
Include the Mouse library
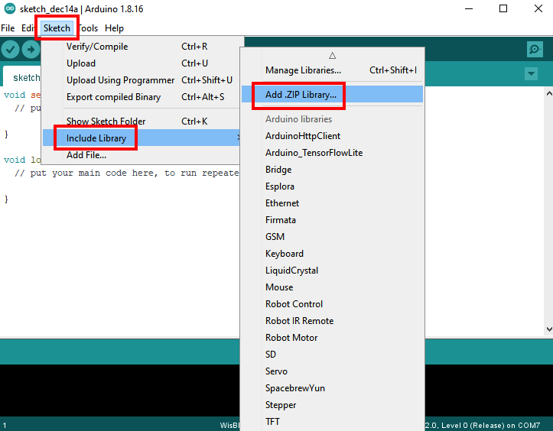coord(332,287)
